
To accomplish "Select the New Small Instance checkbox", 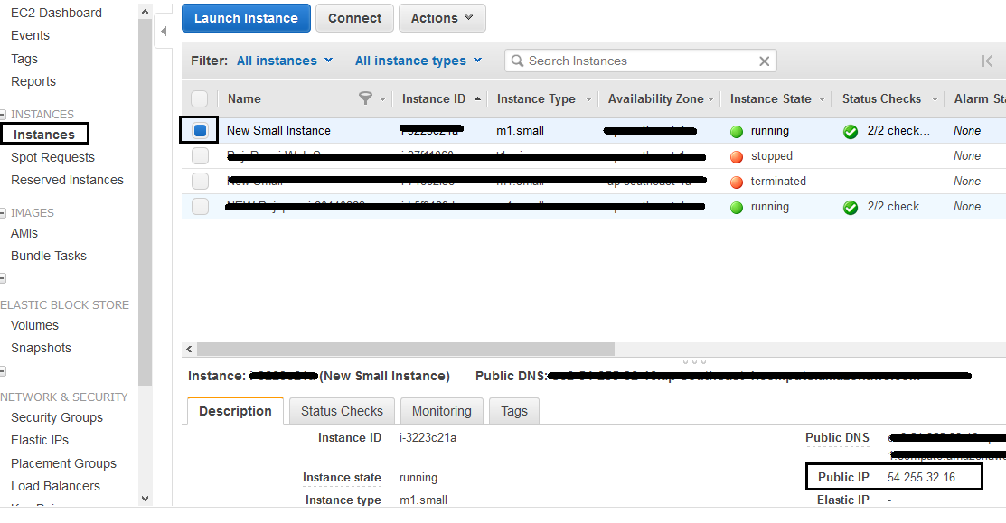I will point(198,129).
